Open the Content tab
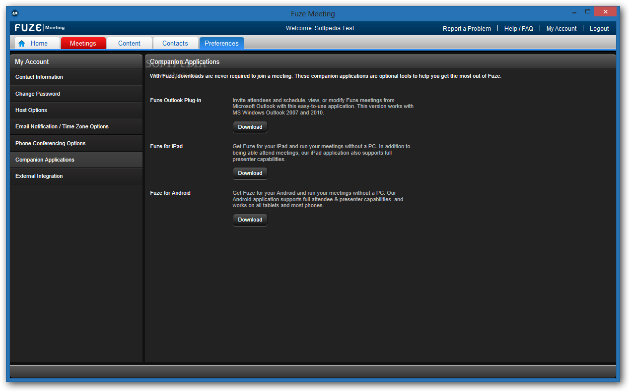Viewport: 630px width, 392px height. (x=130, y=44)
